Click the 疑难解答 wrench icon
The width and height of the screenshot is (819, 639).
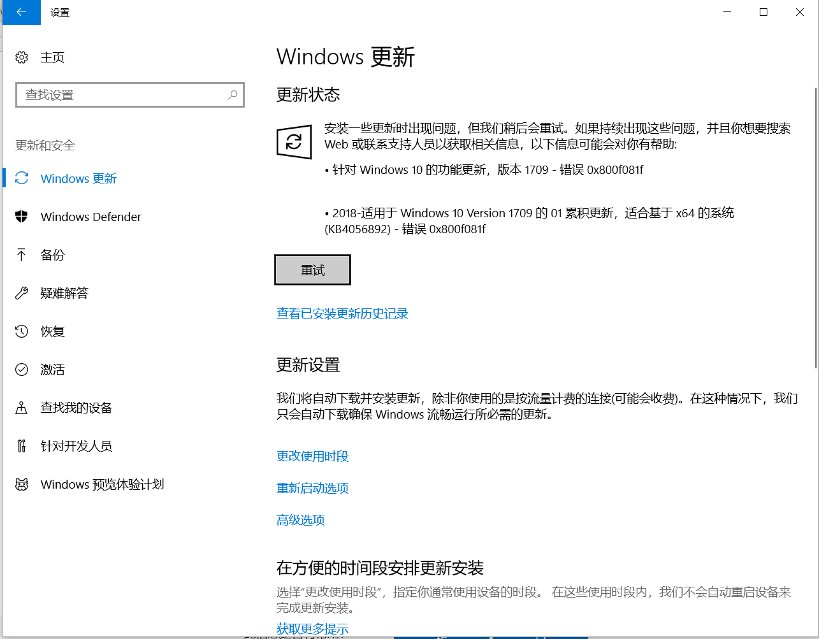[x=22, y=293]
